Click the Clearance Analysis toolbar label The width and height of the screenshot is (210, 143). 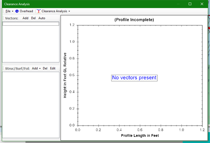(54, 11)
